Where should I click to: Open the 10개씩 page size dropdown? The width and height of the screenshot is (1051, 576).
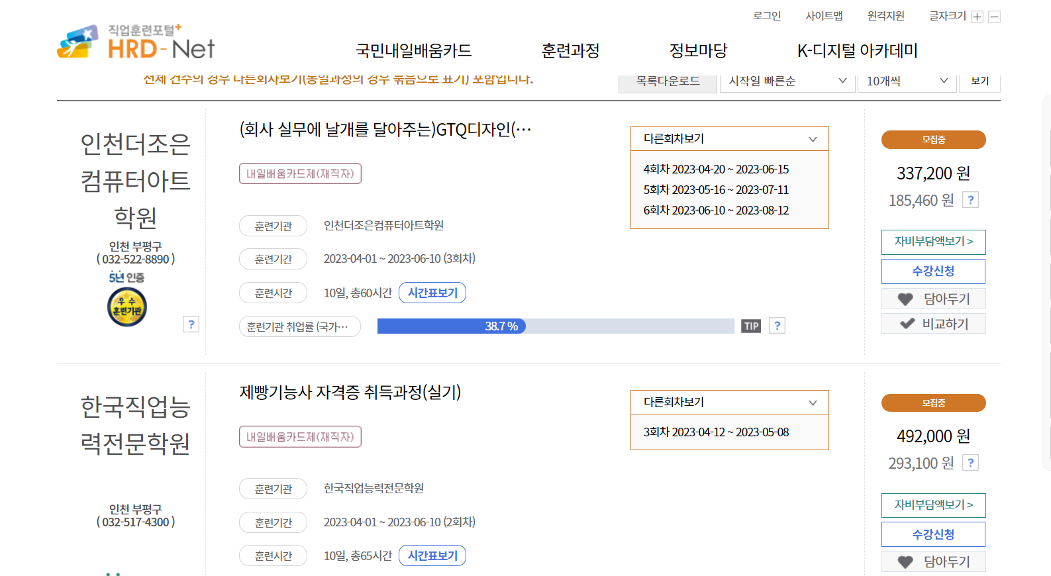(907, 81)
